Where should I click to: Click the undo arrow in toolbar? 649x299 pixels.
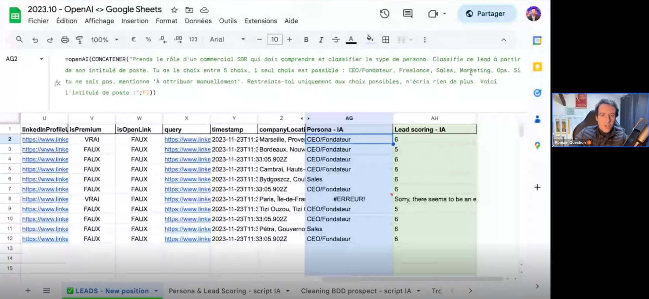[x=35, y=40]
